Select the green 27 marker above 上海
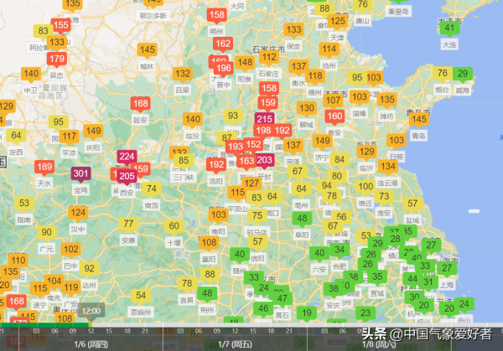503x351 pixels. 447,268
